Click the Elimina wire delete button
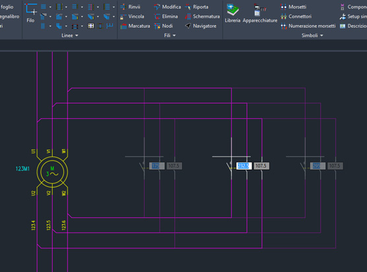This screenshot has width=367, height=272. click(x=166, y=17)
